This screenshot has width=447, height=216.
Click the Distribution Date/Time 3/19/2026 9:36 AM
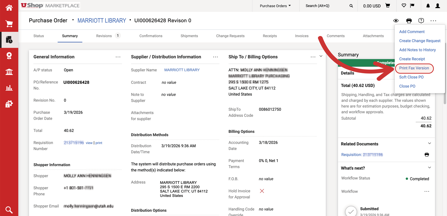179,146
